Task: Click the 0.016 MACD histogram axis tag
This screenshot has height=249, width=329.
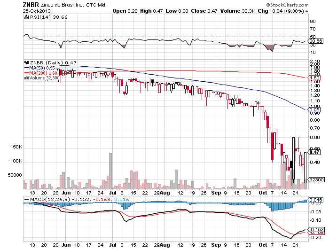Action: pos(315,200)
